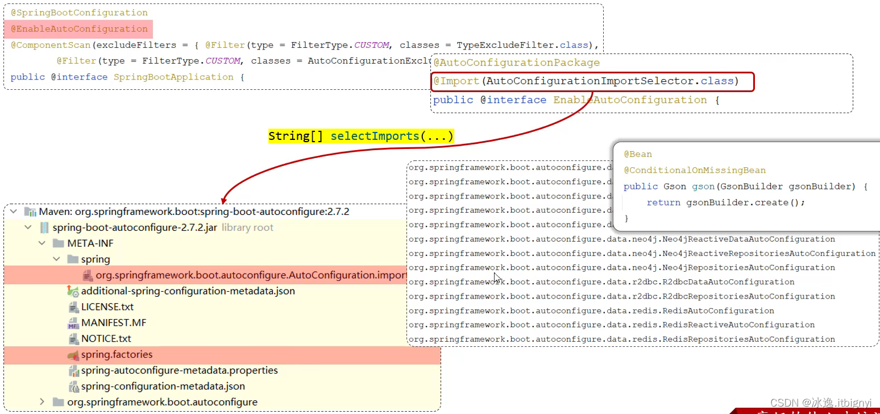Click the return gsonBuilder.create() statement
The image size is (880, 414).
[726, 202]
